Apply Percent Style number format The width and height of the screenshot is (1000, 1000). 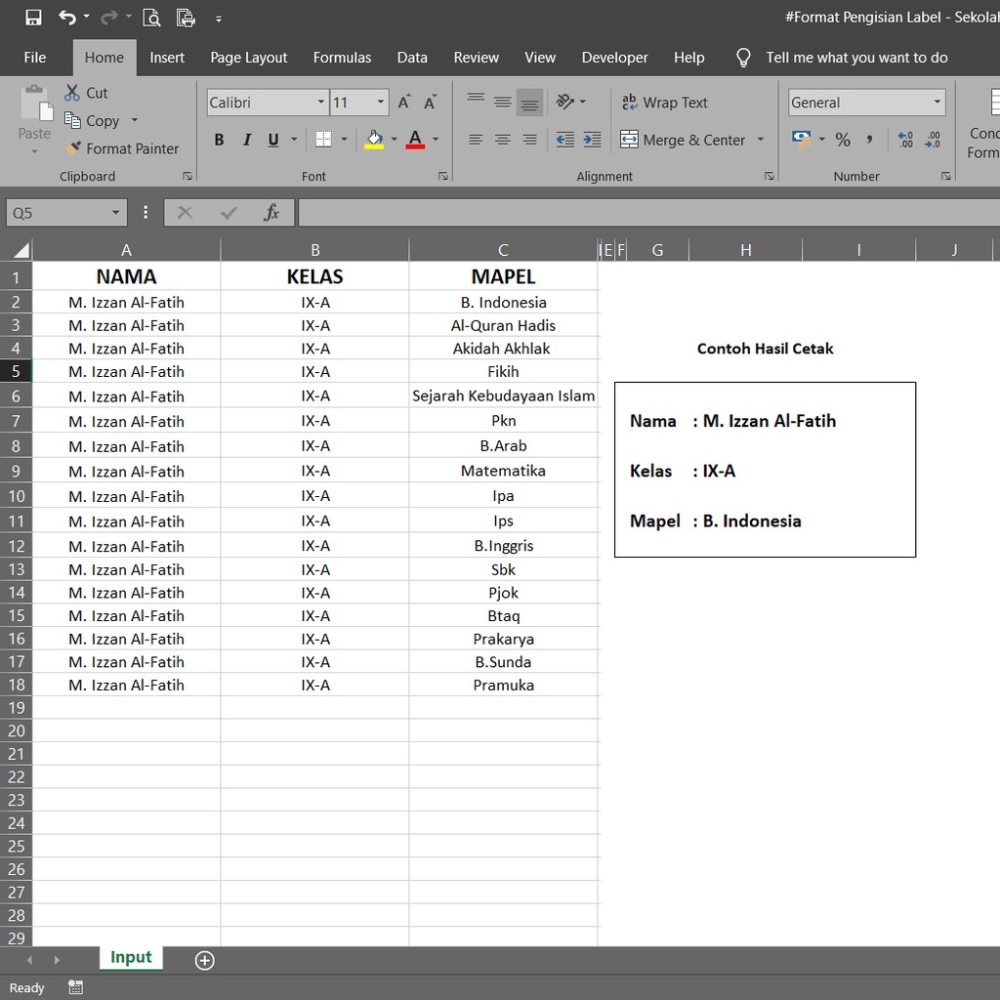[843, 140]
